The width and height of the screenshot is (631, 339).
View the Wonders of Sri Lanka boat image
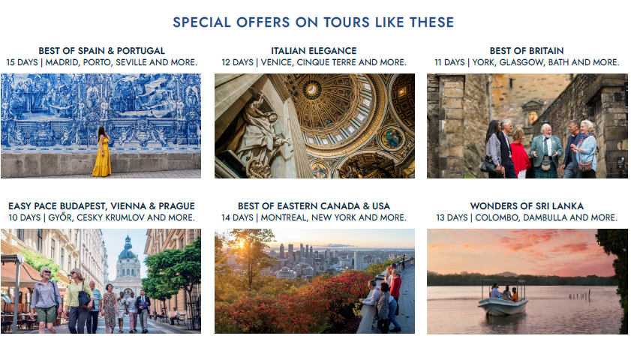[527, 280]
